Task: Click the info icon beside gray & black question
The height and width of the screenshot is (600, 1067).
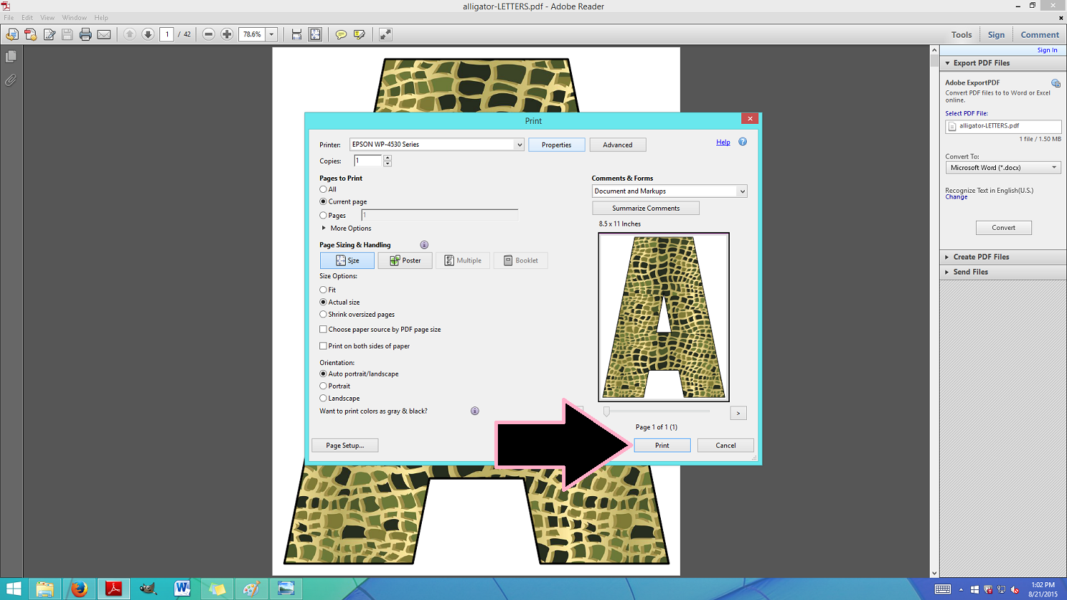Action: coord(474,411)
